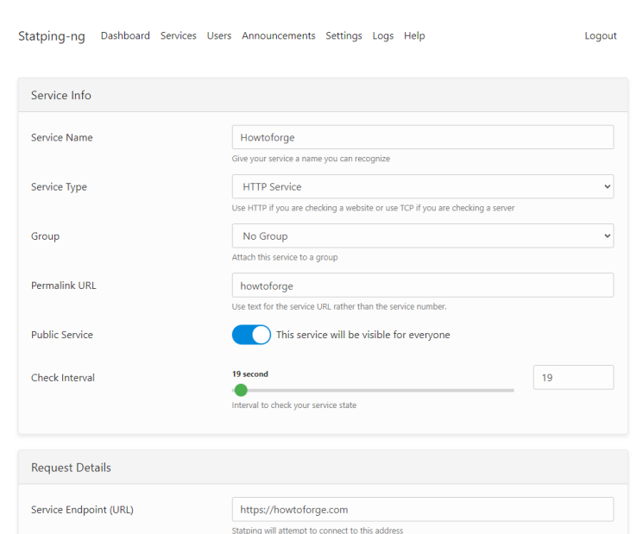Expand the Service Type dropdown
Screen dimensions: 643x534
click(x=422, y=186)
